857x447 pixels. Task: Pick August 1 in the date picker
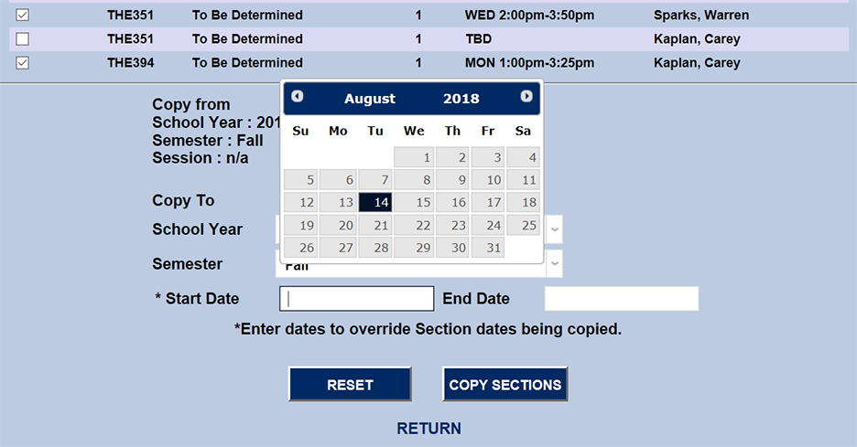click(414, 157)
